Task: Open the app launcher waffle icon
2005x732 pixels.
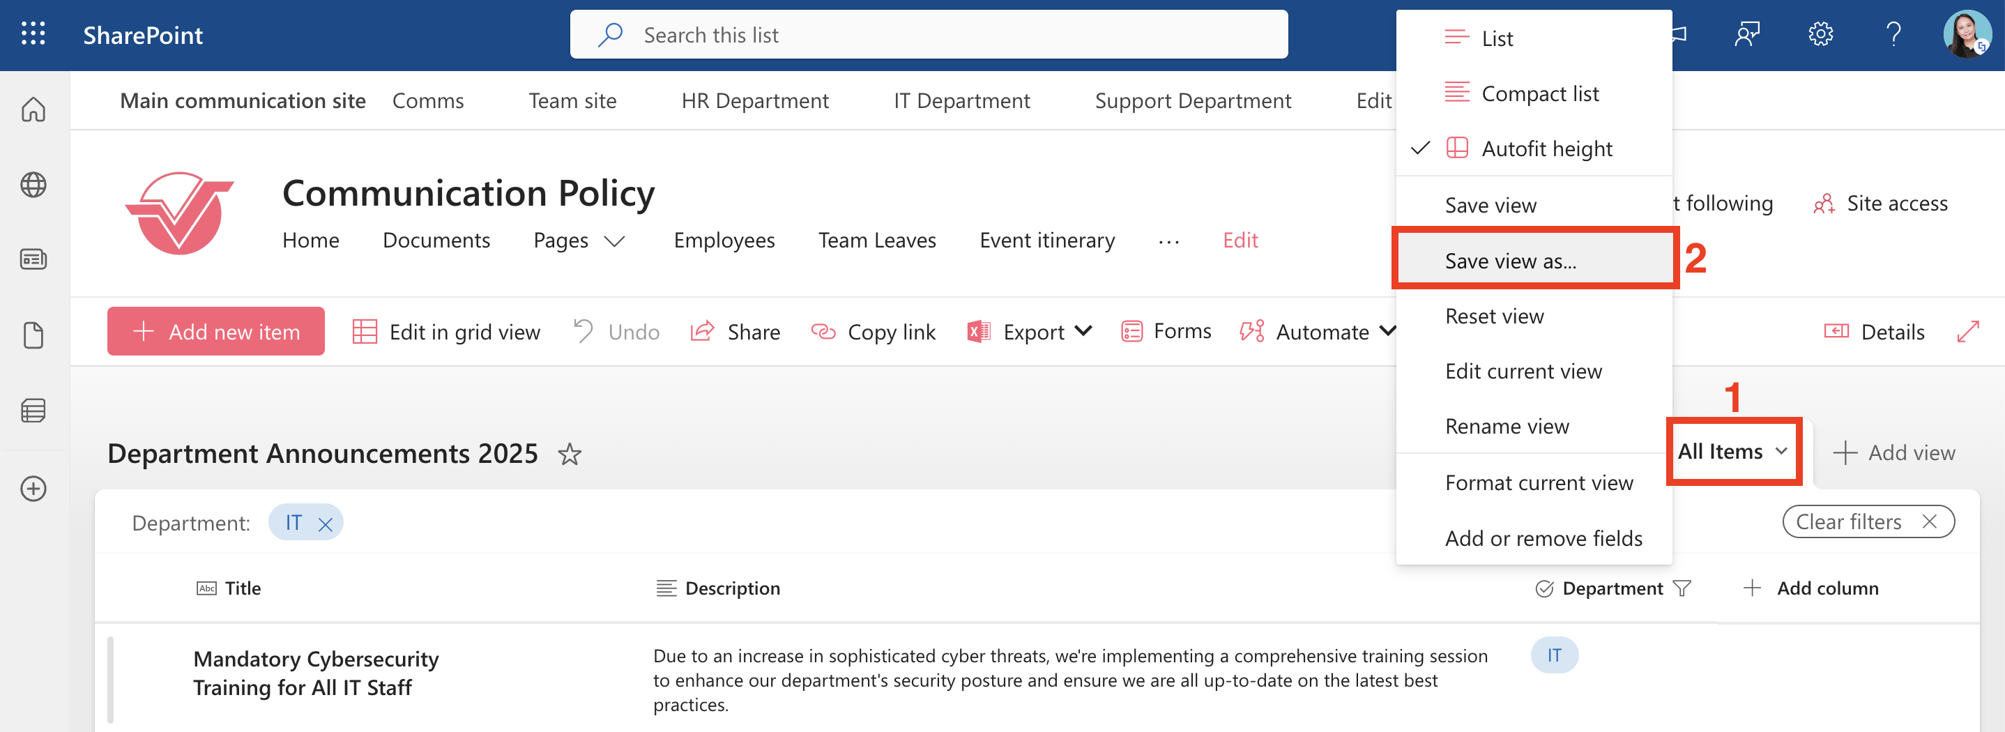Action: pos(33,34)
